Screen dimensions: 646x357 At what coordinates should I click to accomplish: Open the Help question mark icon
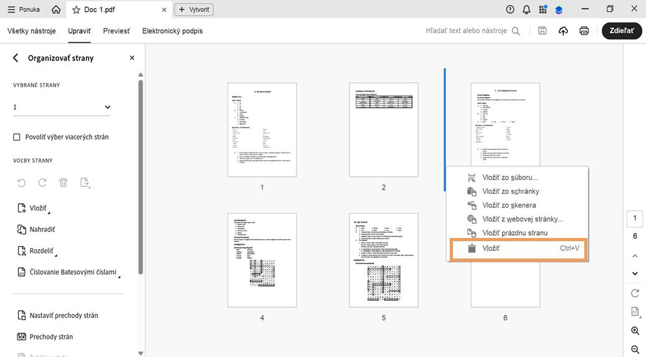510,9
